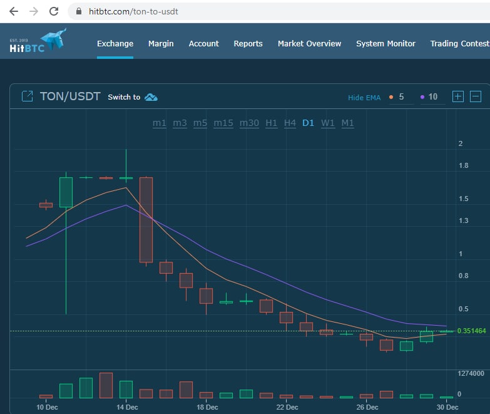Zoom in the chart with plus icon
The width and height of the screenshot is (490, 414).
point(458,96)
